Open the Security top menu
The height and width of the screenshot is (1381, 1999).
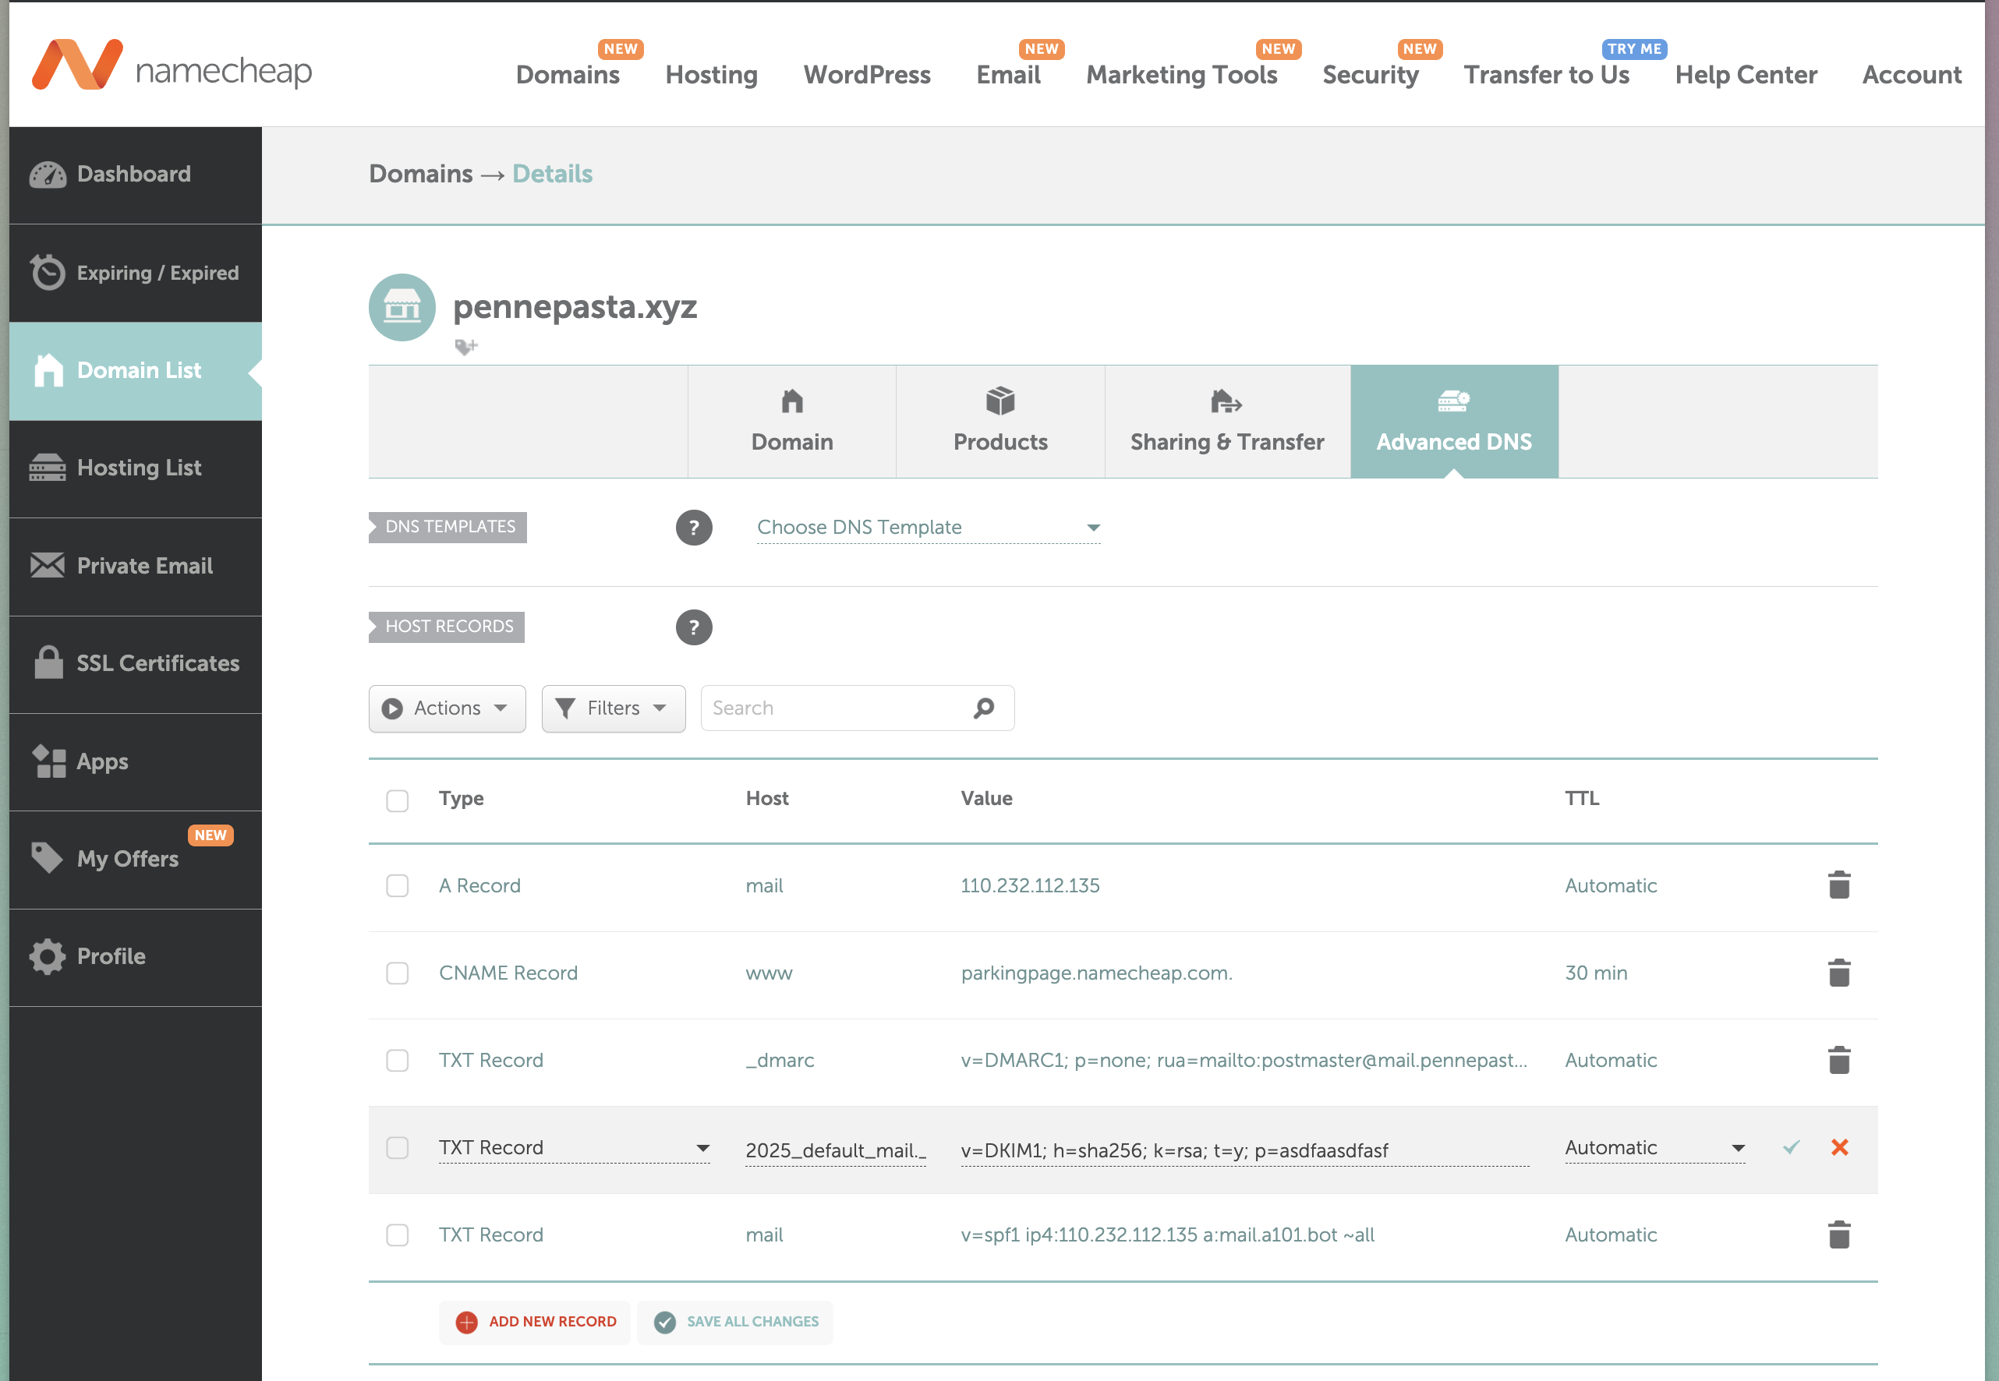[x=1370, y=74]
